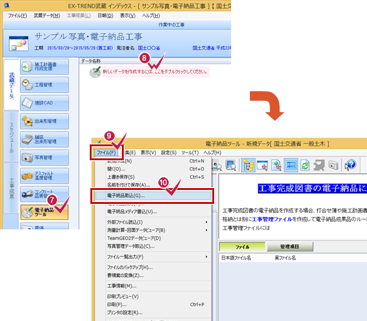
Task: Click the green refresh document icon
Action: coord(305,165)
